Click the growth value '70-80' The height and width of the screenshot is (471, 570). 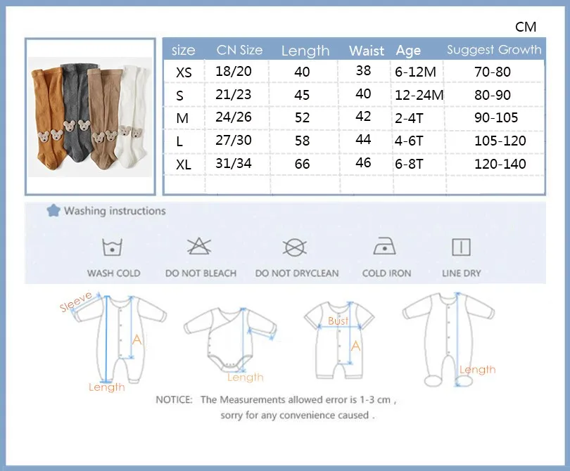coord(493,72)
